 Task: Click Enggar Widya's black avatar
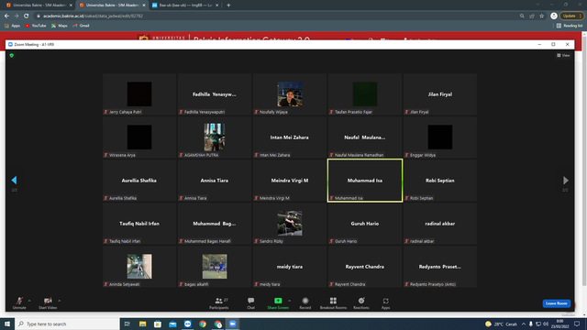point(440,137)
